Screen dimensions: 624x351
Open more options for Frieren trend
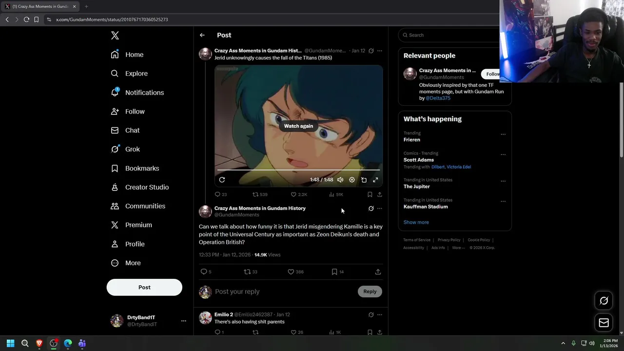coord(503,135)
